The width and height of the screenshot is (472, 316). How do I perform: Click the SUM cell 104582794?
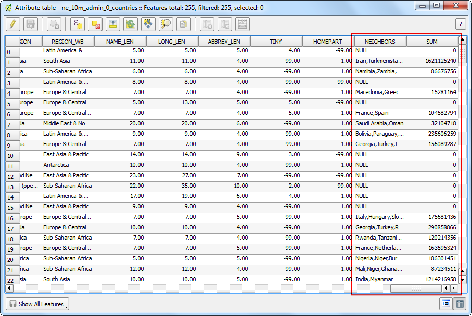click(432, 113)
